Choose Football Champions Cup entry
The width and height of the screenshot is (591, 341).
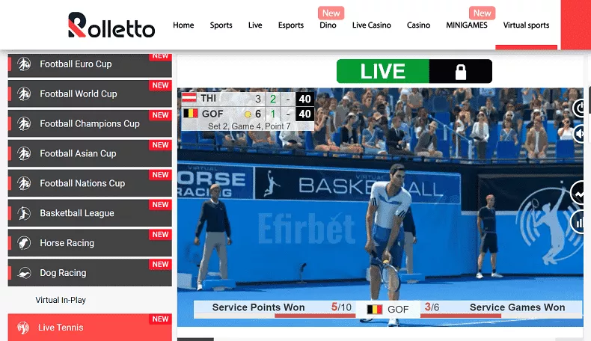[90, 124]
